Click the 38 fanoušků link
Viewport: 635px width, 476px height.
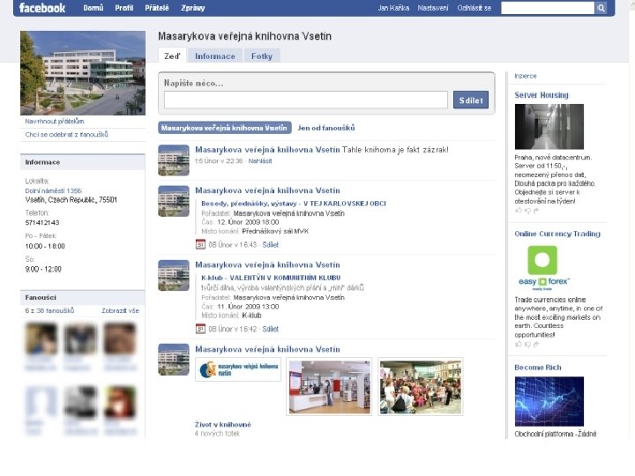(55, 310)
